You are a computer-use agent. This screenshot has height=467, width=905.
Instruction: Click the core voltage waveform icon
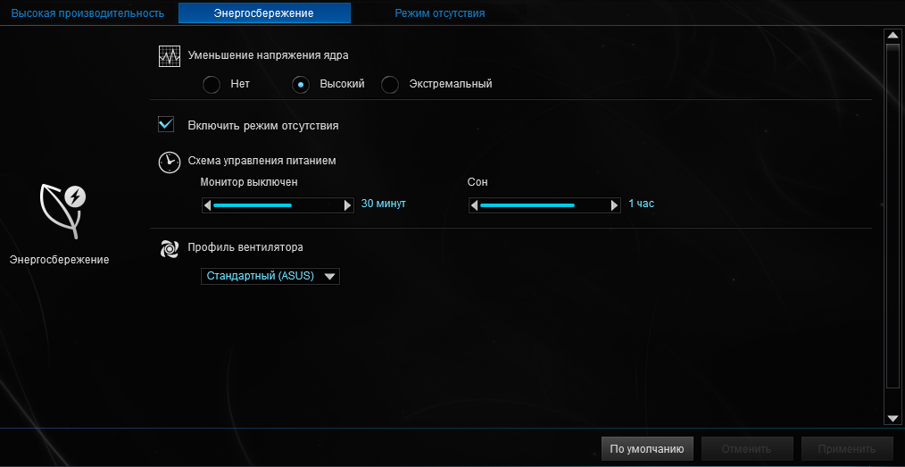[170, 56]
